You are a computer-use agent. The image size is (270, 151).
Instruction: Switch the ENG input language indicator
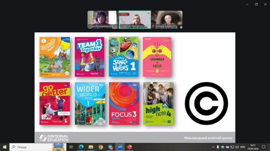click(243, 147)
